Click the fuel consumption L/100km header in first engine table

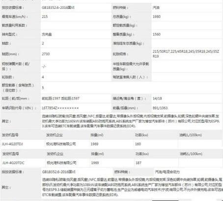[x=191, y=135]
